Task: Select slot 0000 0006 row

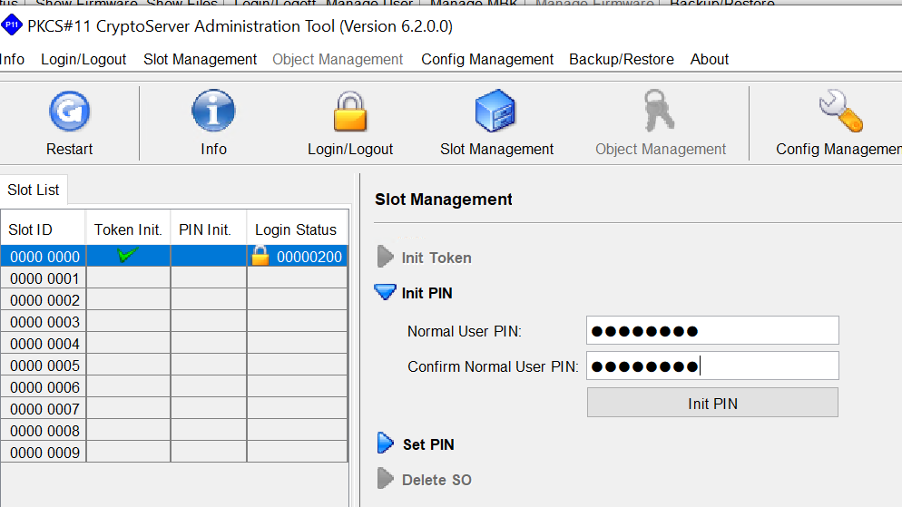Action: (x=173, y=387)
